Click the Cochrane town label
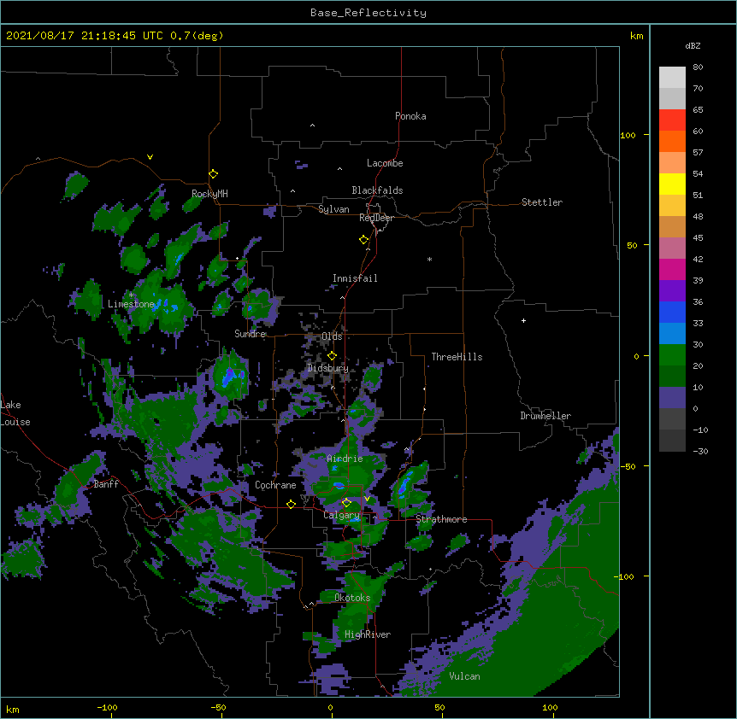 (x=275, y=485)
